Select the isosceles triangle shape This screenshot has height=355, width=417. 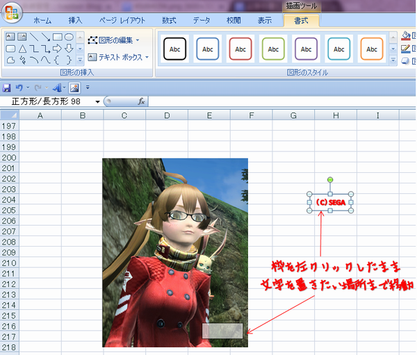point(22,49)
